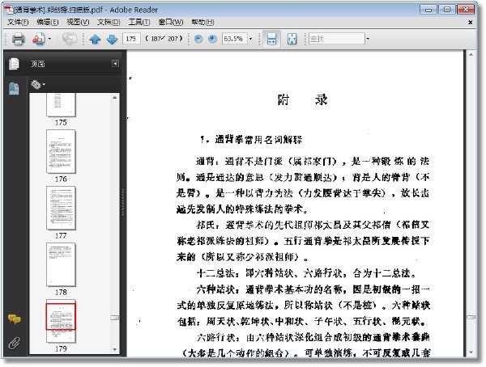Click the page number field showing 179

coord(131,39)
